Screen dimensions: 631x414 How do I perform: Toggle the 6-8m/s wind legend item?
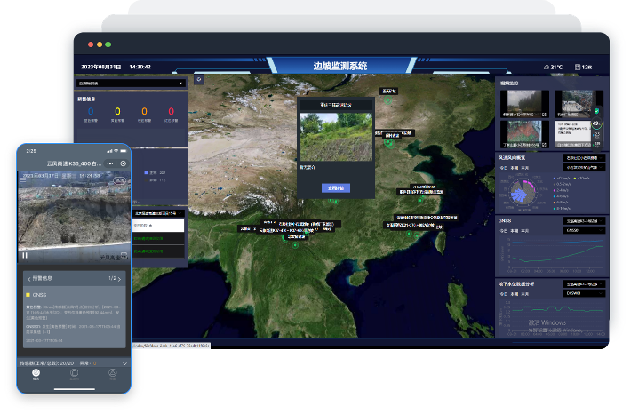tap(561, 203)
